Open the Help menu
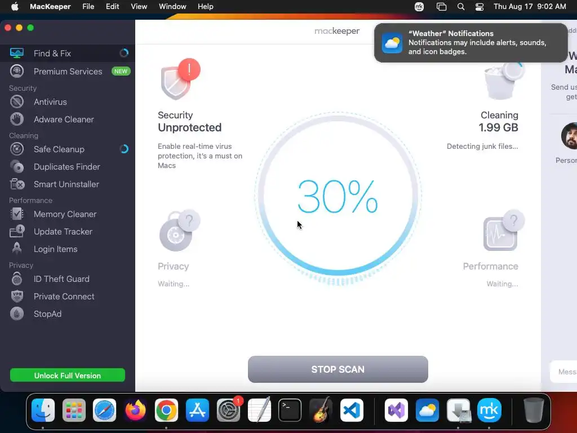The height and width of the screenshot is (433, 577). [205, 7]
